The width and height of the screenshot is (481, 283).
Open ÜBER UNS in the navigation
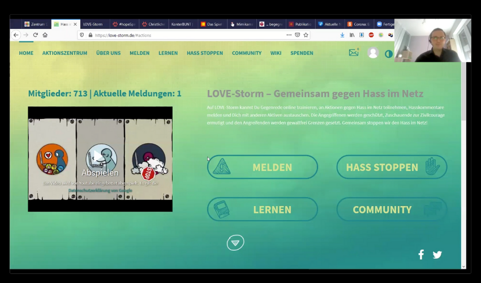(x=108, y=53)
